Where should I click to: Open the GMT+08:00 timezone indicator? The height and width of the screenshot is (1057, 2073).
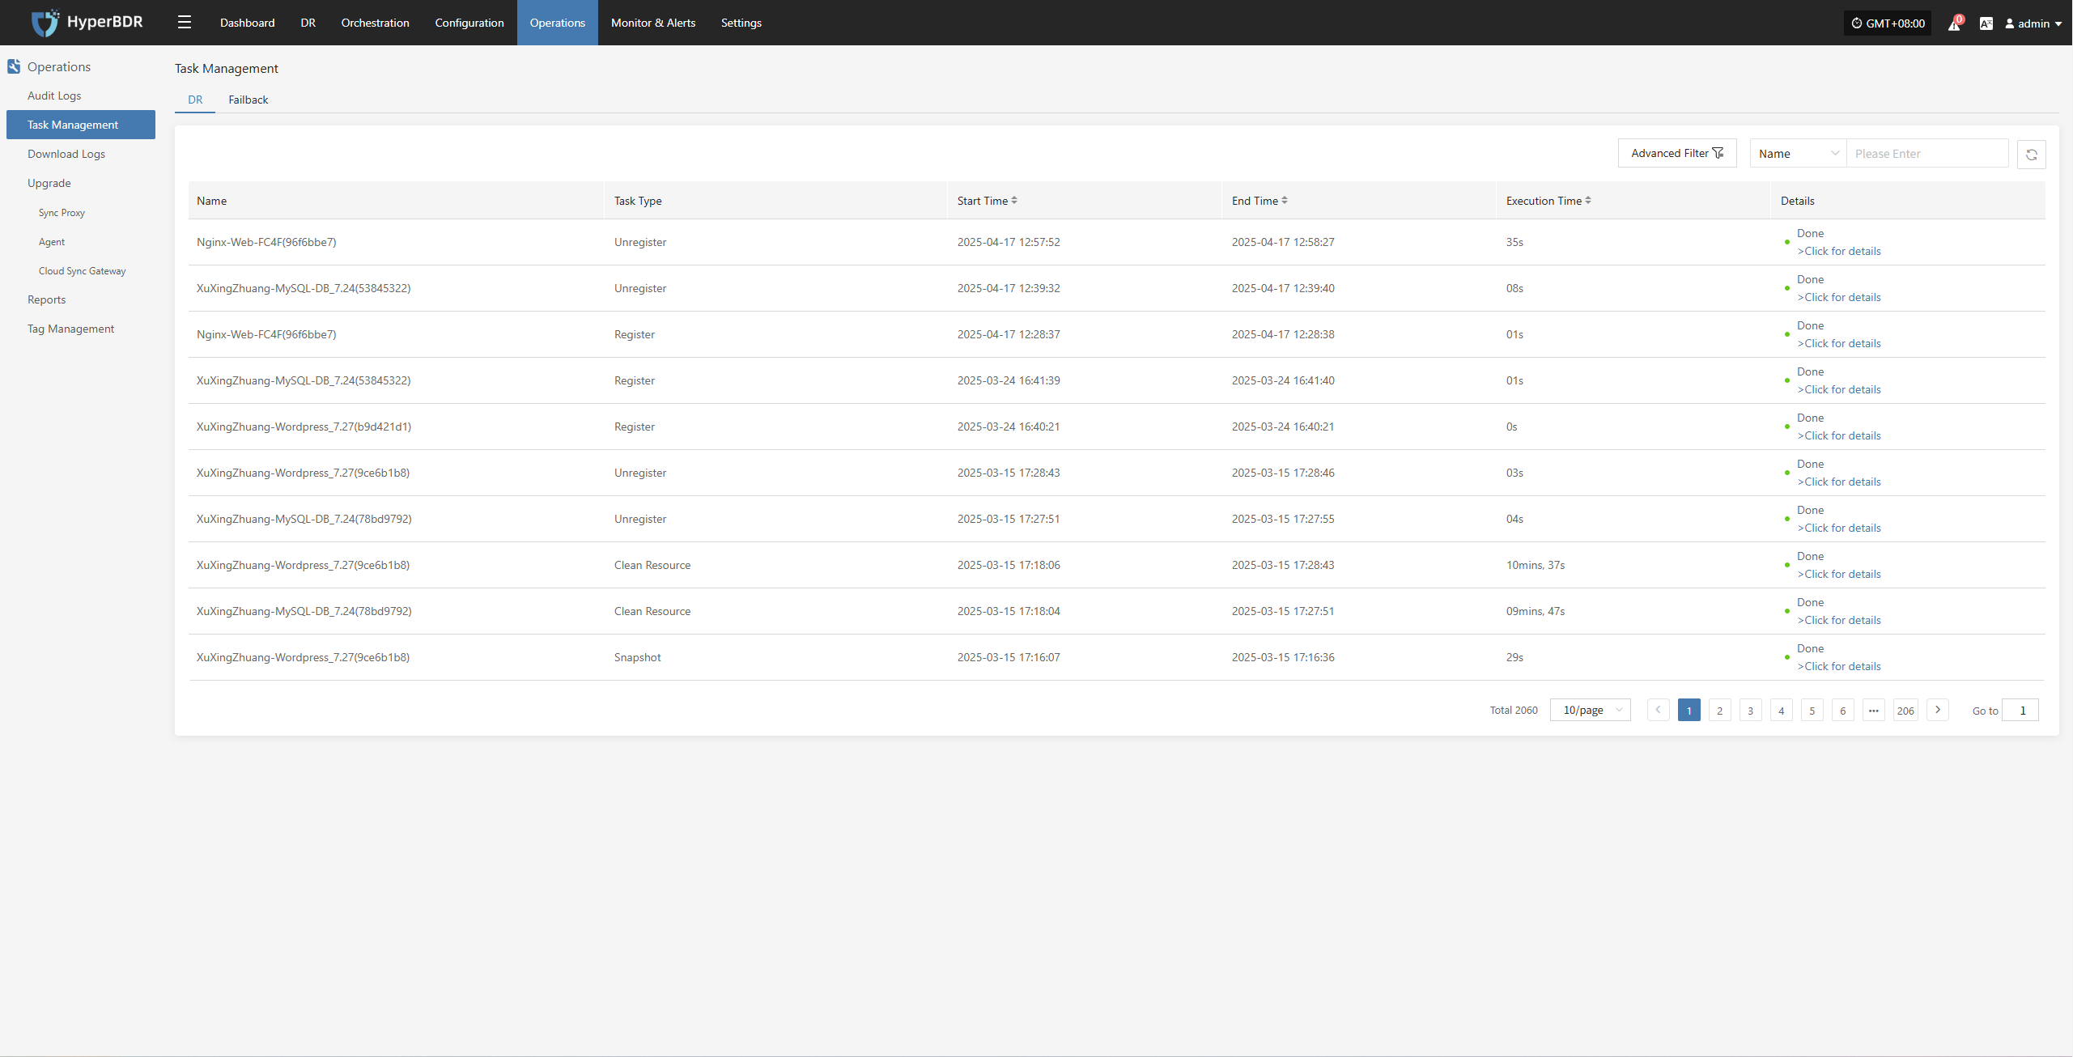1887,23
